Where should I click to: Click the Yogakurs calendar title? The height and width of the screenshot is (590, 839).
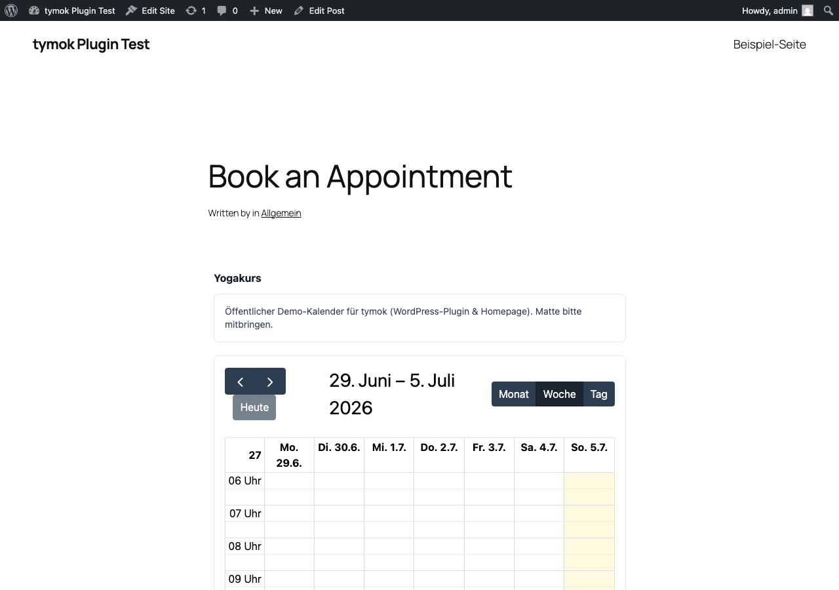pos(237,278)
